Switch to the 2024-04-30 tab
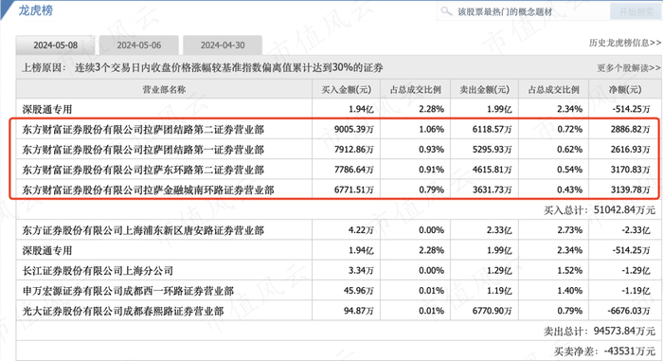The width and height of the screenshot is (663, 361). coord(223,45)
